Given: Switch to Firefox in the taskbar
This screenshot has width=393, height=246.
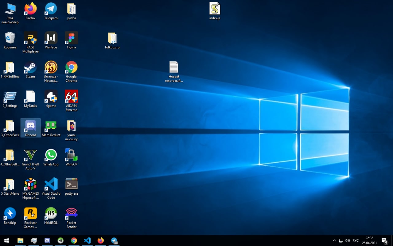Looking at the screenshot, I should point(101,240).
